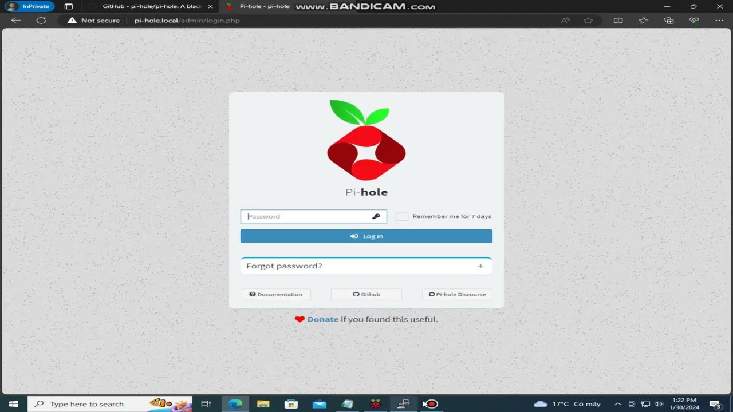Click the InPrivate profile badge
The height and width of the screenshot is (412, 733).
[29, 7]
